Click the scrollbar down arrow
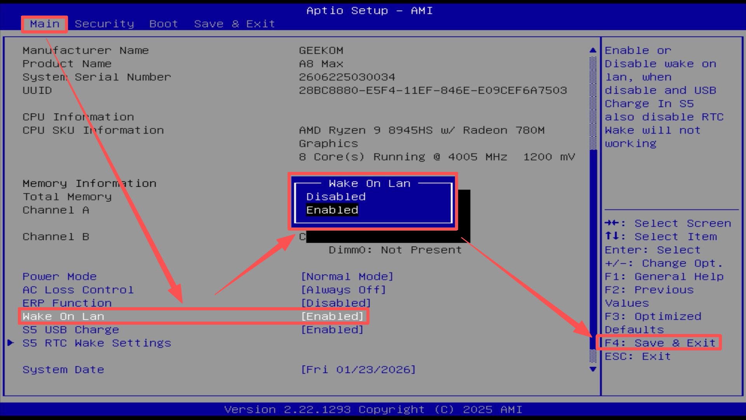The height and width of the screenshot is (420, 746). [x=593, y=369]
